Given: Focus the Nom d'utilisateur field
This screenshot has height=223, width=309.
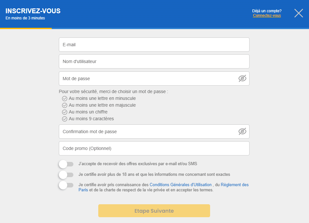Looking at the screenshot, I should pos(154,61).
